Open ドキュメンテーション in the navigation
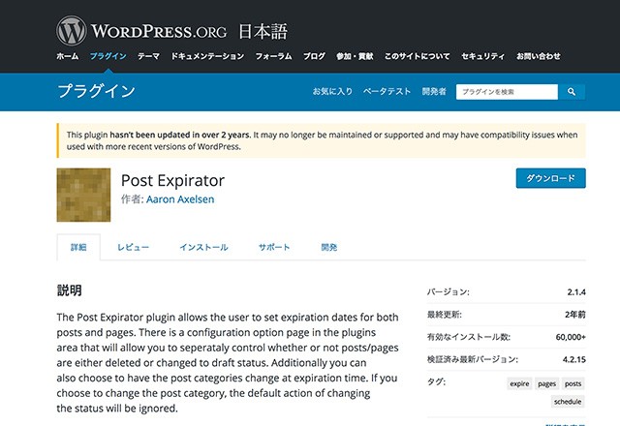 (207, 56)
